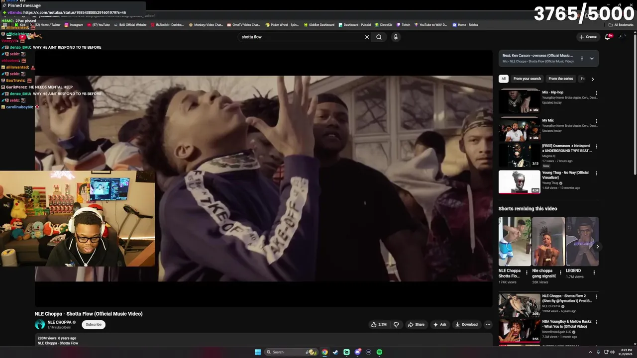The height and width of the screenshot is (358, 637).
Task: Click the magnifier search button
Action: tap(379, 37)
